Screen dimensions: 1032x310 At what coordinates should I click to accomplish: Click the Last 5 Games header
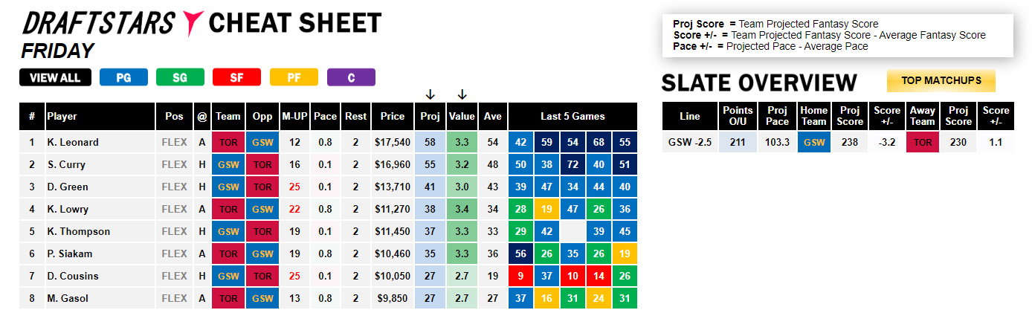[573, 117]
